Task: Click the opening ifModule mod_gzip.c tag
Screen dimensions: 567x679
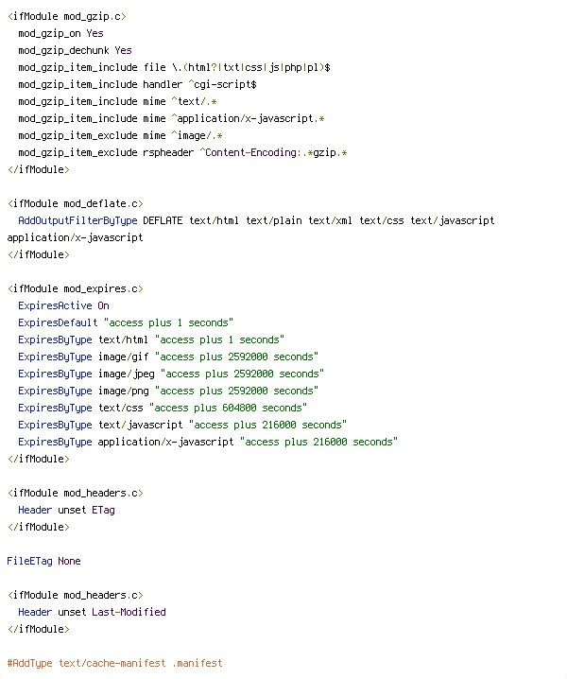Action: pos(67,16)
